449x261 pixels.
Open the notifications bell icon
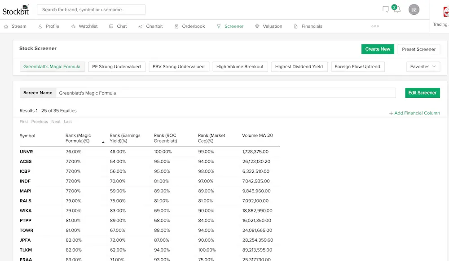click(396, 10)
